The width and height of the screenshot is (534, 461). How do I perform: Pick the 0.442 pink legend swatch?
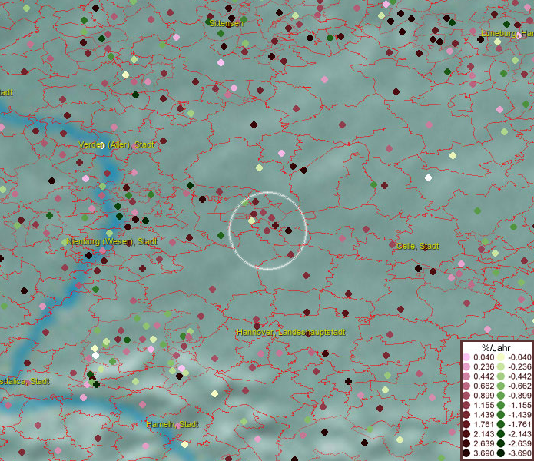467,376
